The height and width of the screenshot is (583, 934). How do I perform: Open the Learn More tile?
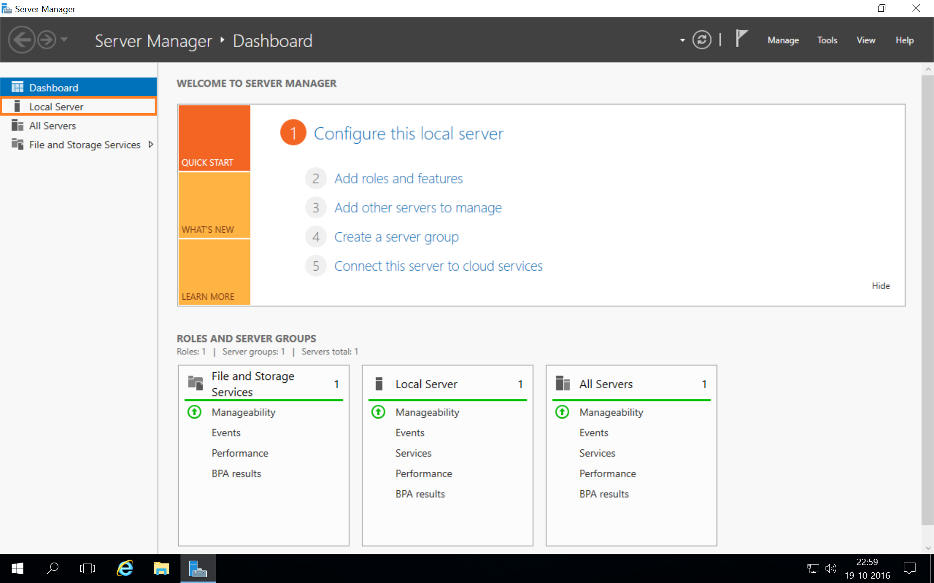[x=215, y=272]
